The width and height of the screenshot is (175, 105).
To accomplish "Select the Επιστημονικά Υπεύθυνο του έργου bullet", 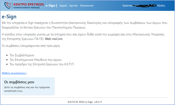I will (x=35, y=60).
